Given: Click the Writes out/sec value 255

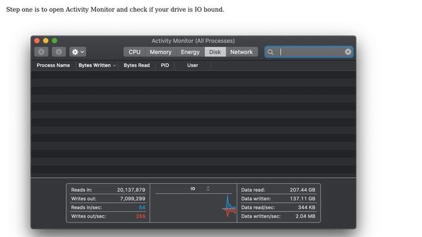Looking at the screenshot, I should point(140,217).
